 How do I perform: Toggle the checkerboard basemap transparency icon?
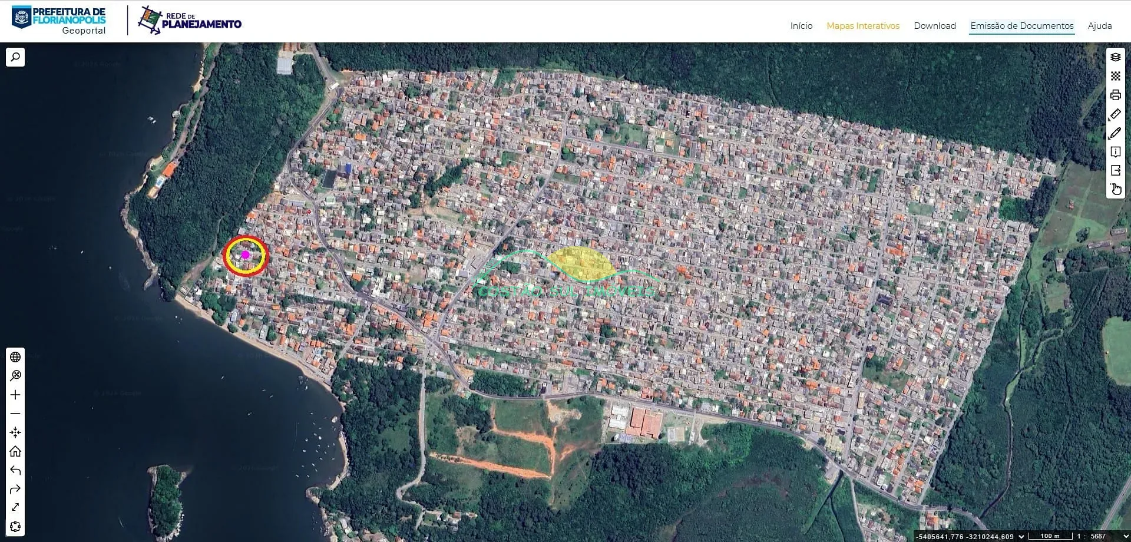coord(1115,76)
